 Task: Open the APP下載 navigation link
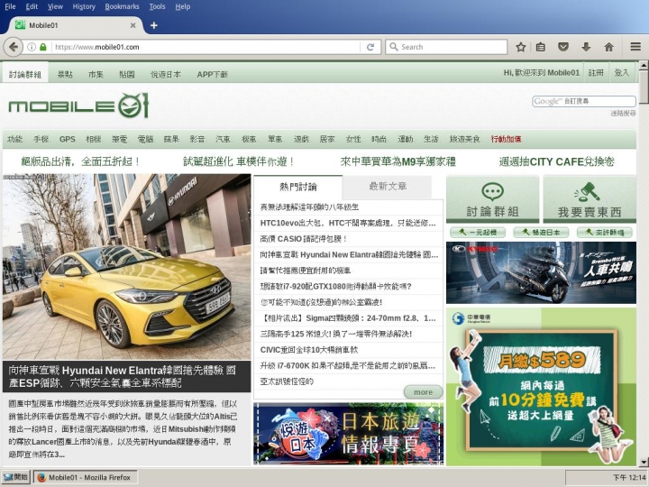pyautogui.click(x=213, y=74)
